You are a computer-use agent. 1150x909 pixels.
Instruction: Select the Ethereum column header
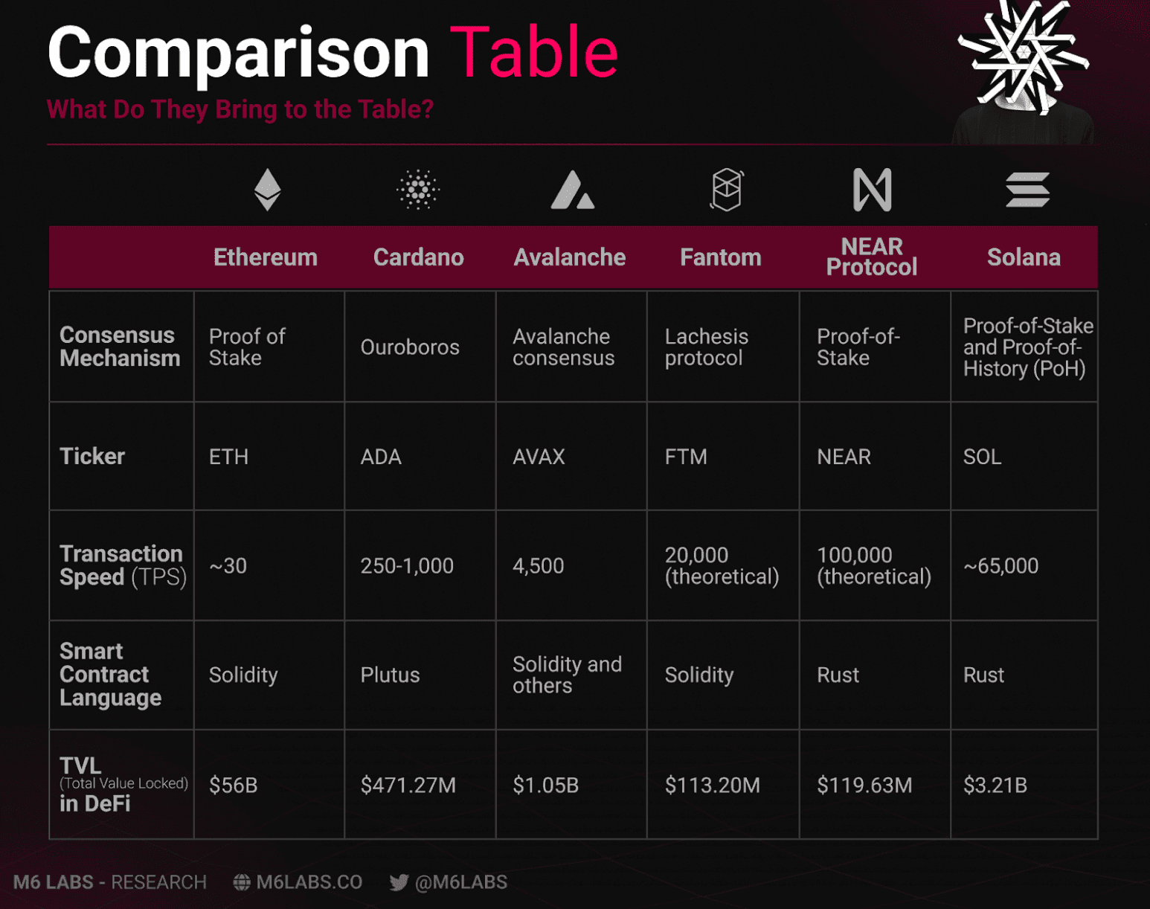[x=266, y=257]
